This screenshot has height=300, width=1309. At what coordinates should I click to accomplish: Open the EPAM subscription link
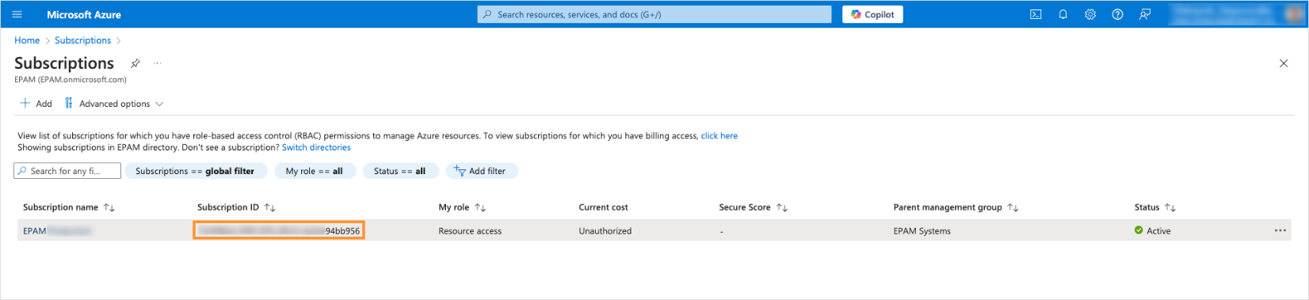tap(57, 231)
